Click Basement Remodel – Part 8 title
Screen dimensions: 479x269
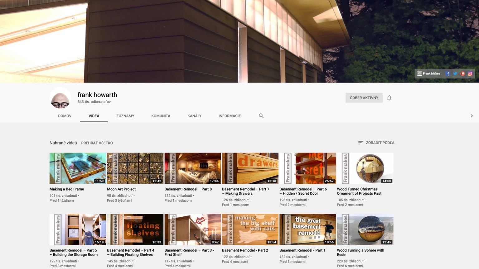pos(188,189)
